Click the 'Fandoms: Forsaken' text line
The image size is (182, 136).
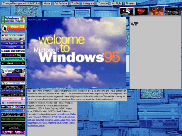coord(50,103)
